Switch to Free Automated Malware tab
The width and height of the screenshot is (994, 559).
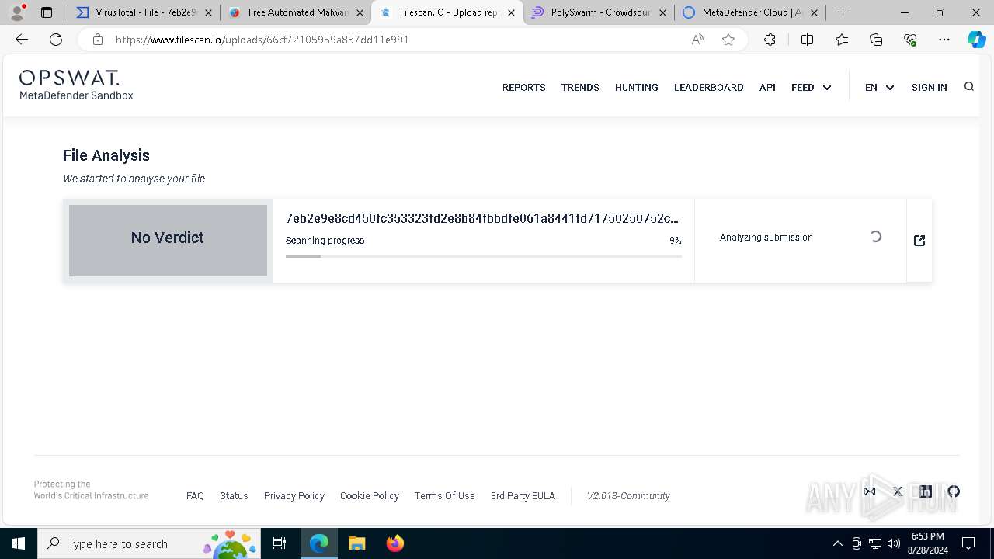click(296, 12)
